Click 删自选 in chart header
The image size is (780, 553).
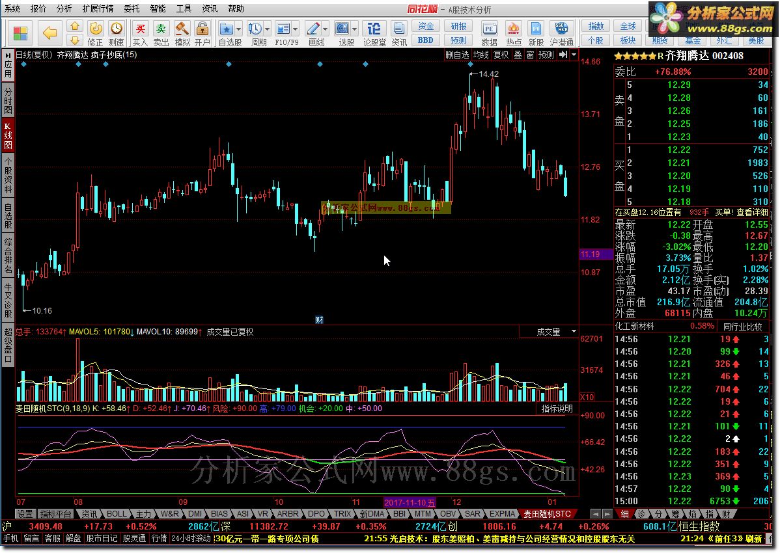(x=456, y=55)
